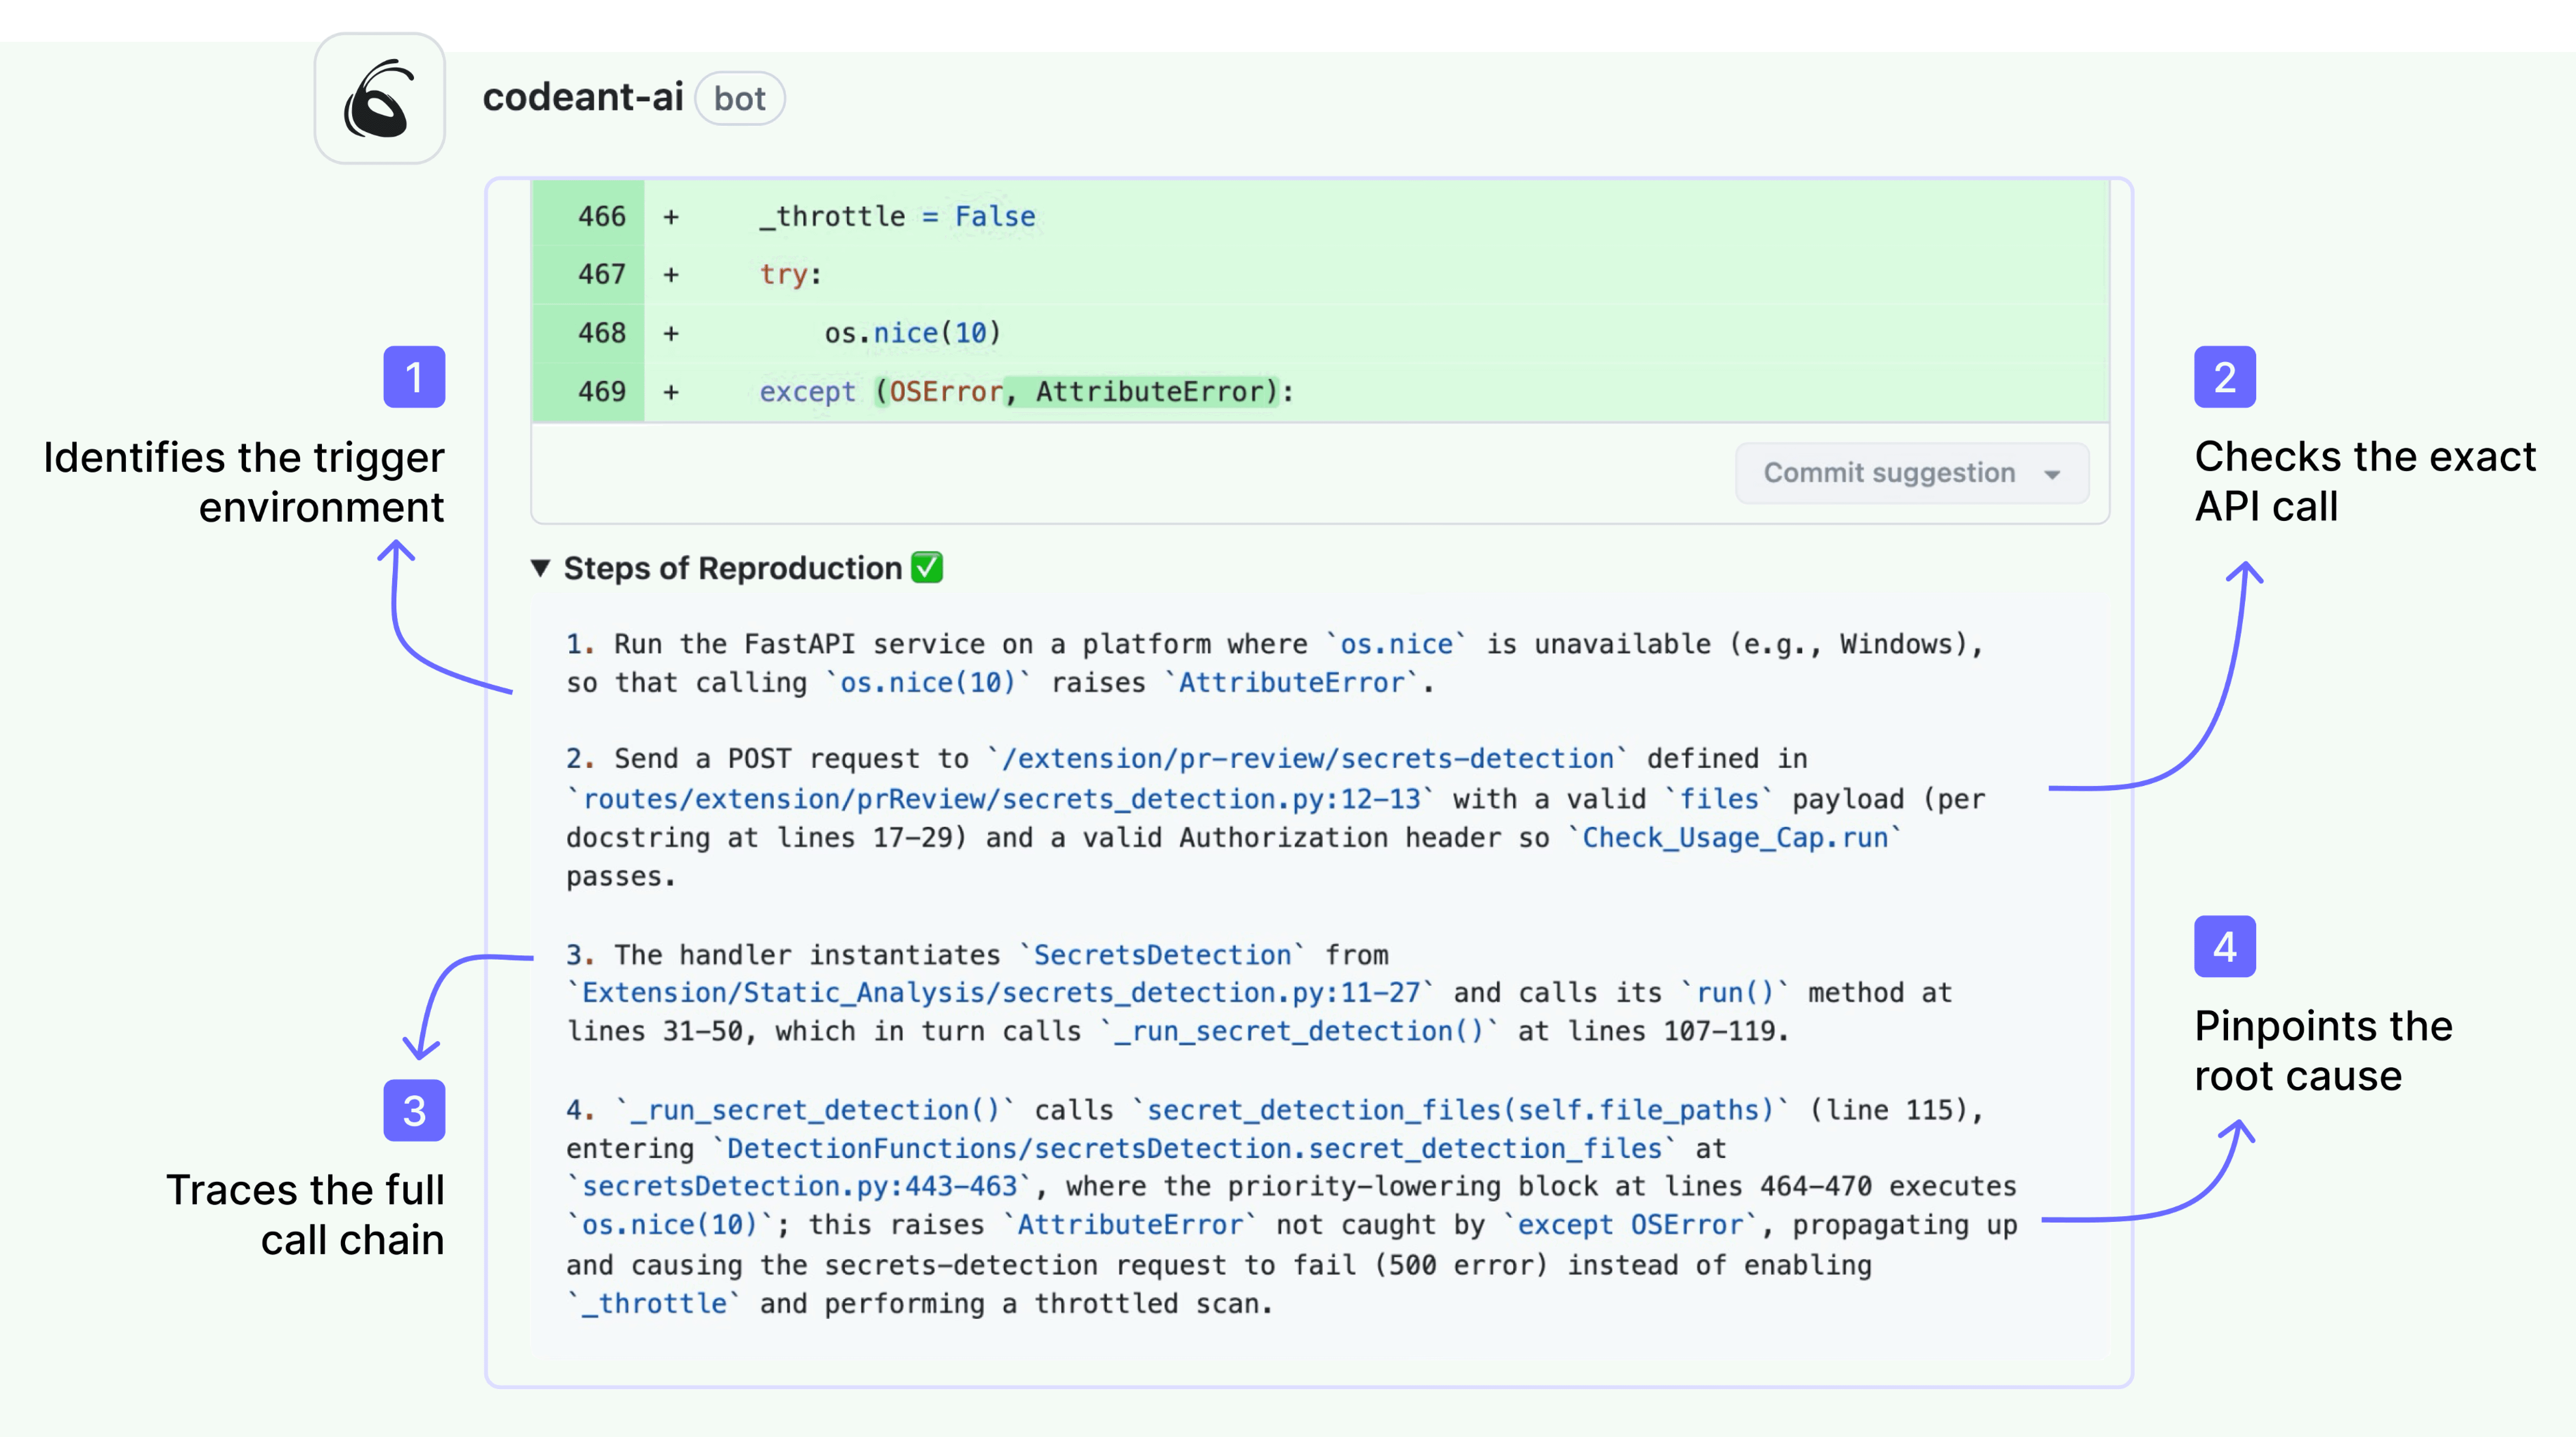2576x1437 pixels.
Task: Select the purple step badge numbered 2
Action: pos(2225,377)
